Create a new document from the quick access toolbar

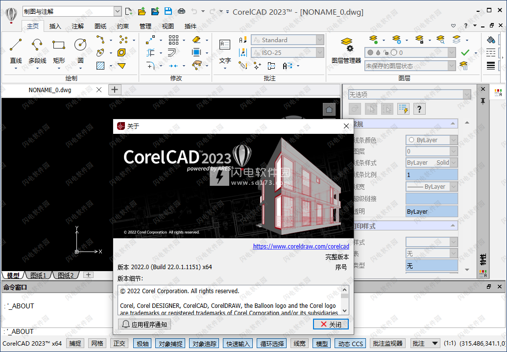coord(129,11)
